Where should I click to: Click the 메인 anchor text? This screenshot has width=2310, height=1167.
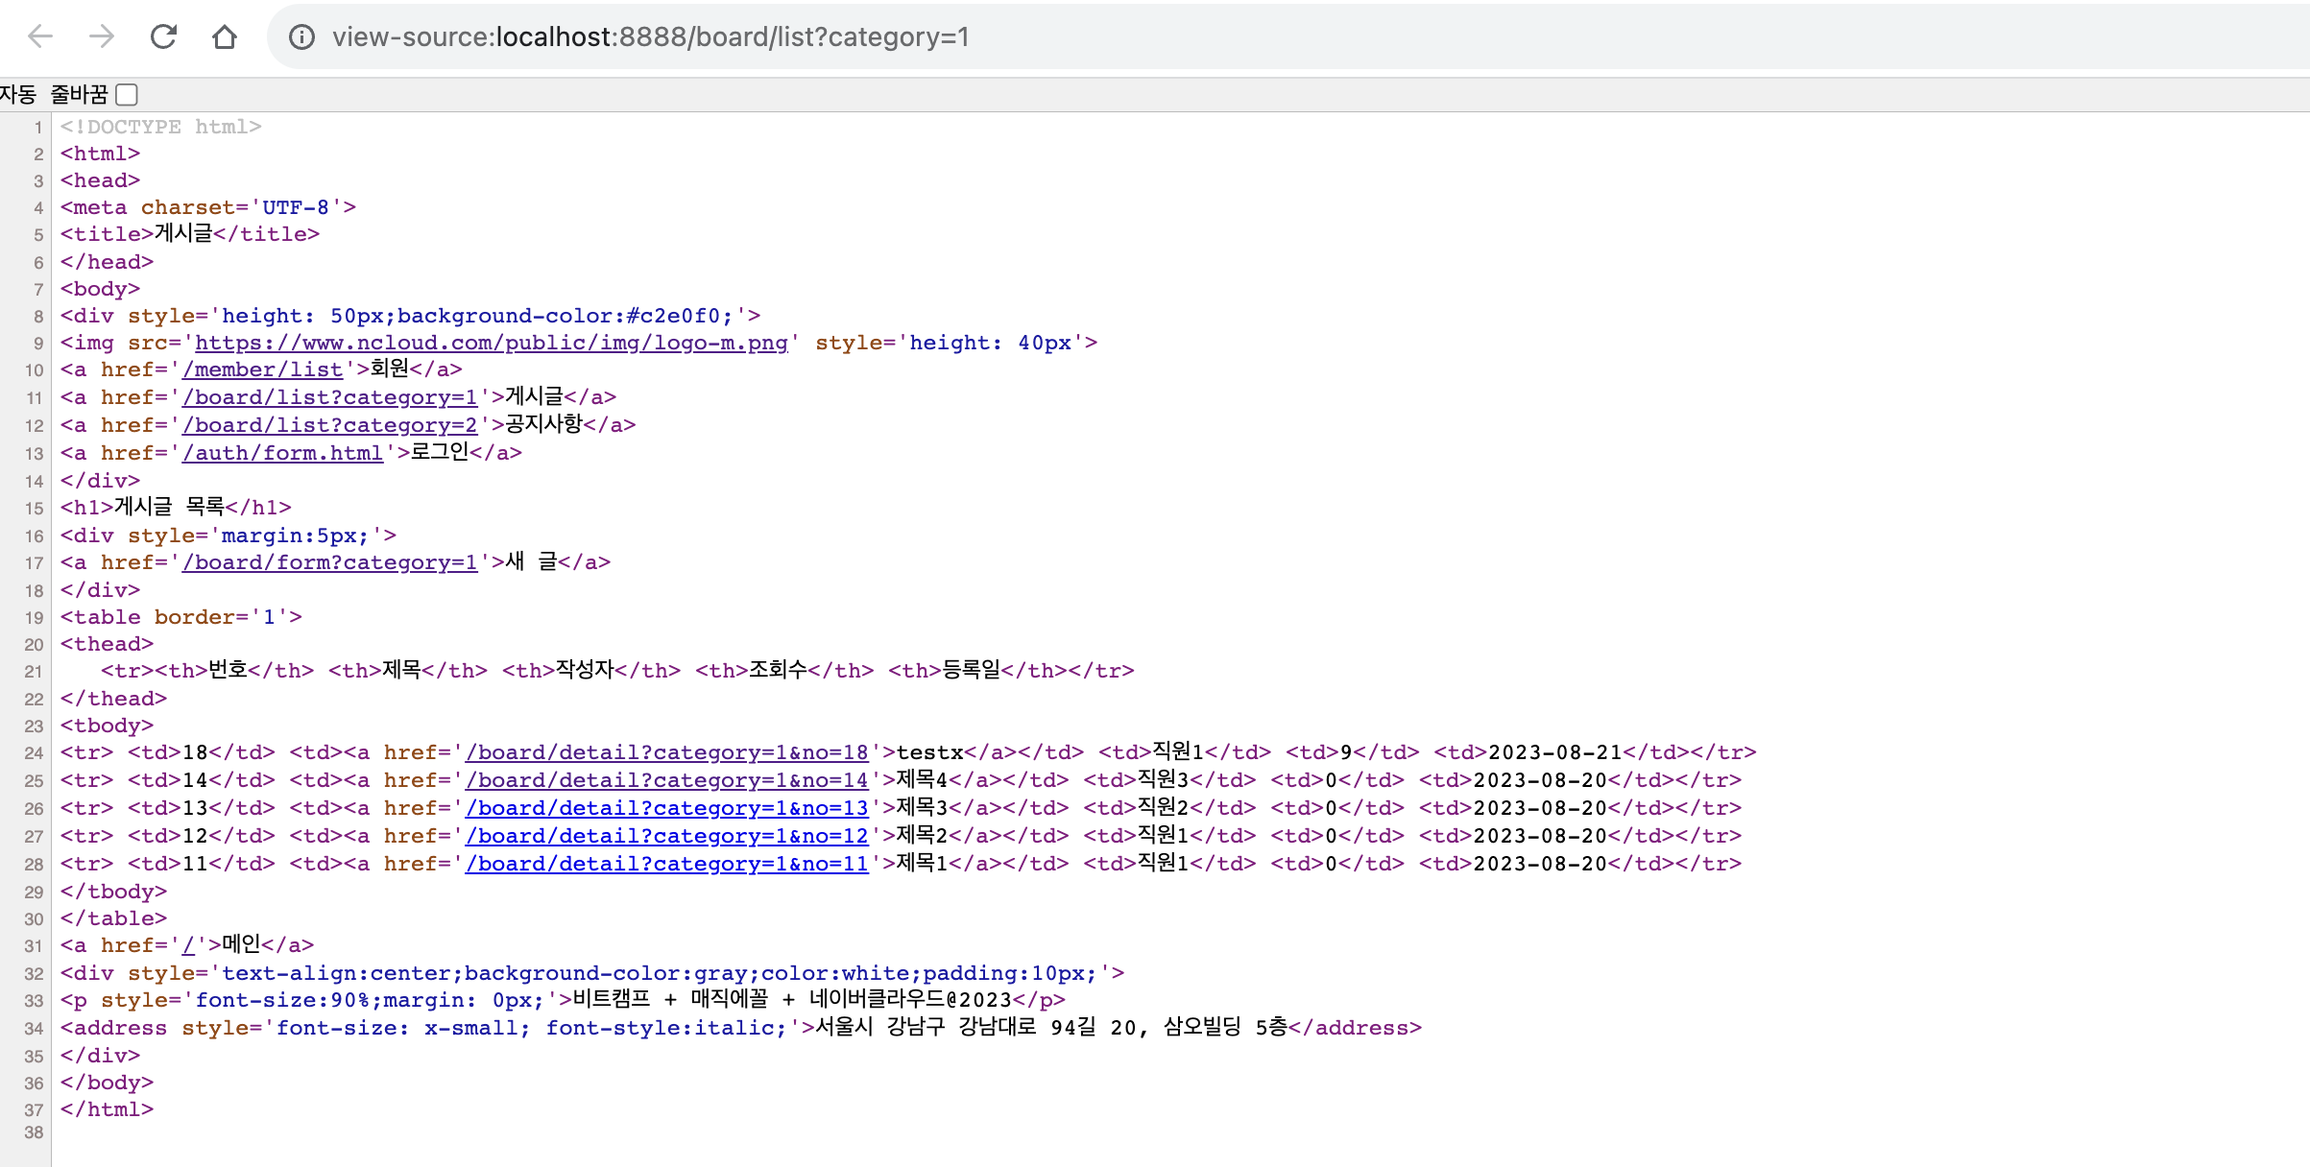[241, 945]
